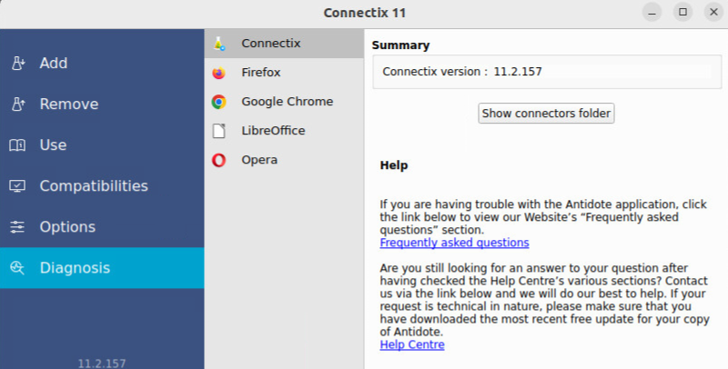Click the Add sidebar icon
The height and width of the screenshot is (369, 728).
pos(17,64)
